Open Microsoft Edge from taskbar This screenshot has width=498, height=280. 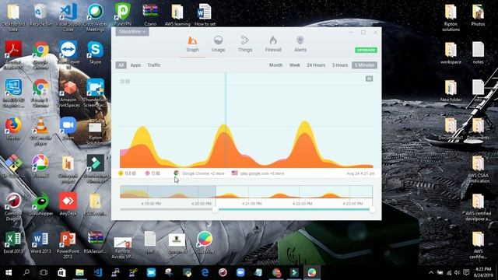[205, 272]
